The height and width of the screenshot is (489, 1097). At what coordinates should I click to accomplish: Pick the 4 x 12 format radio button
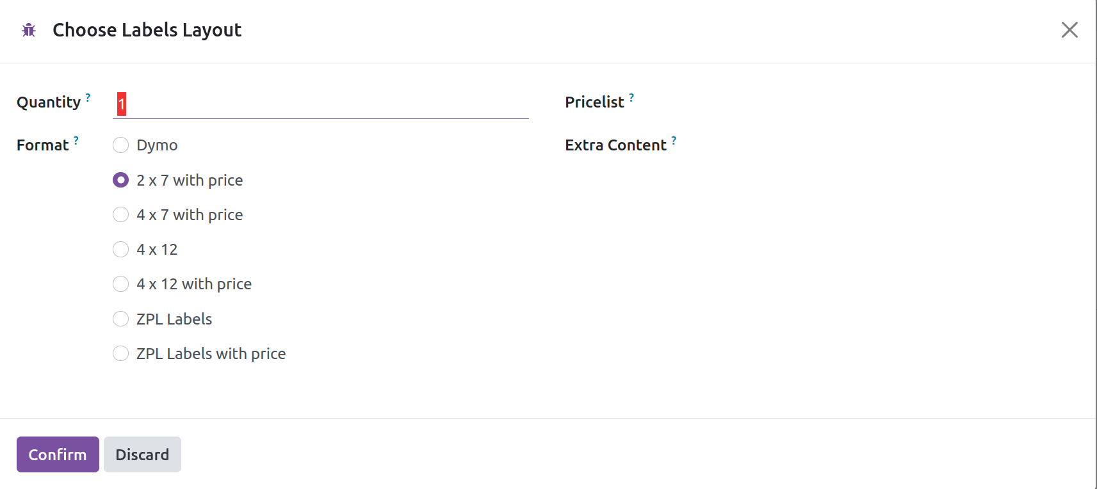click(x=121, y=250)
